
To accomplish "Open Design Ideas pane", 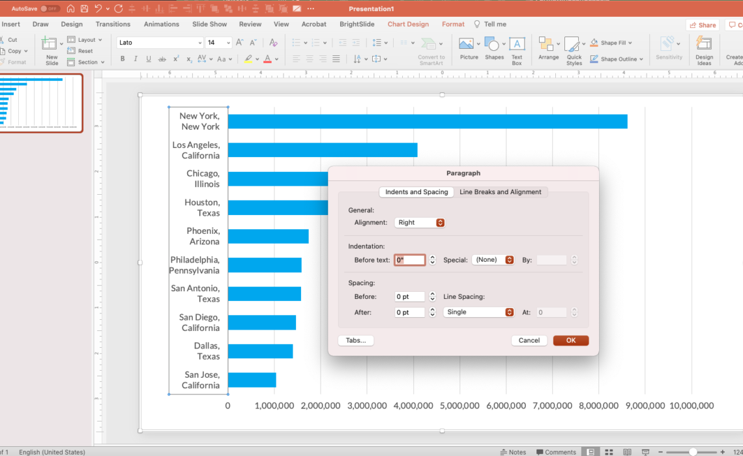I will pyautogui.click(x=704, y=44).
